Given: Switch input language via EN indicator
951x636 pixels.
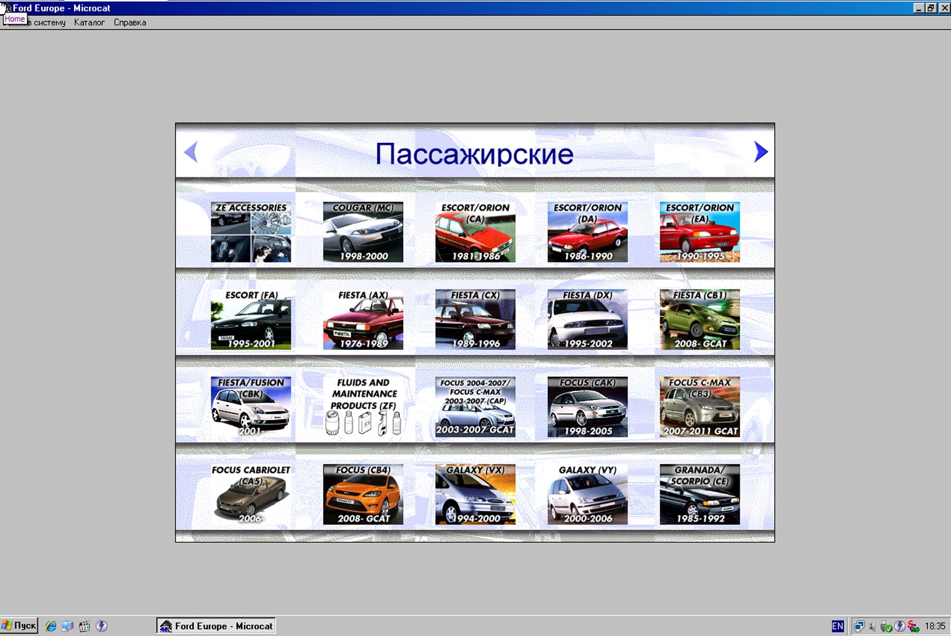Looking at the screenshot, I should (837, 626).
